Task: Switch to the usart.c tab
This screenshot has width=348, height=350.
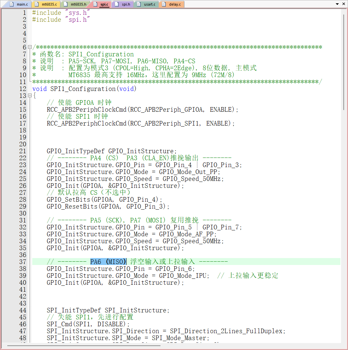Action: [x=146, y=4]
